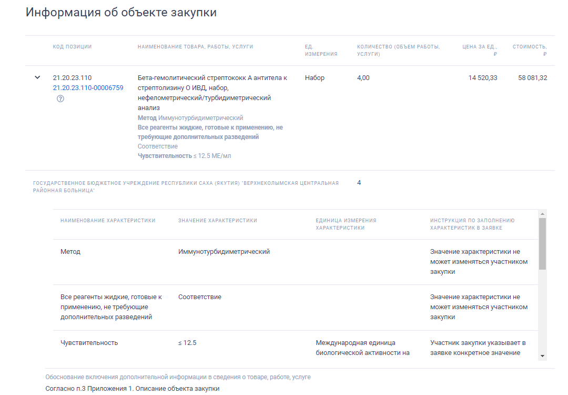This screenshot has height=395, width=568.
Task: Click 'Обоснование включения дополнительной информации' label
Action: (x=178, y=377)
